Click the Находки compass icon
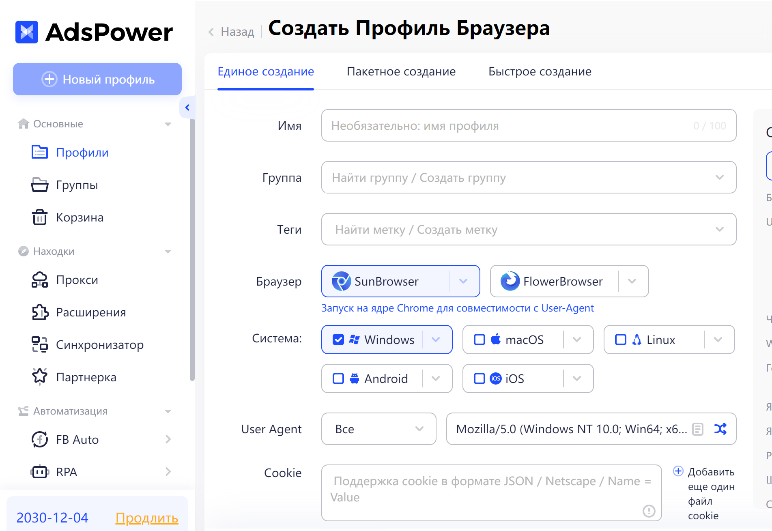772x531 pixels. click(24, 251)
